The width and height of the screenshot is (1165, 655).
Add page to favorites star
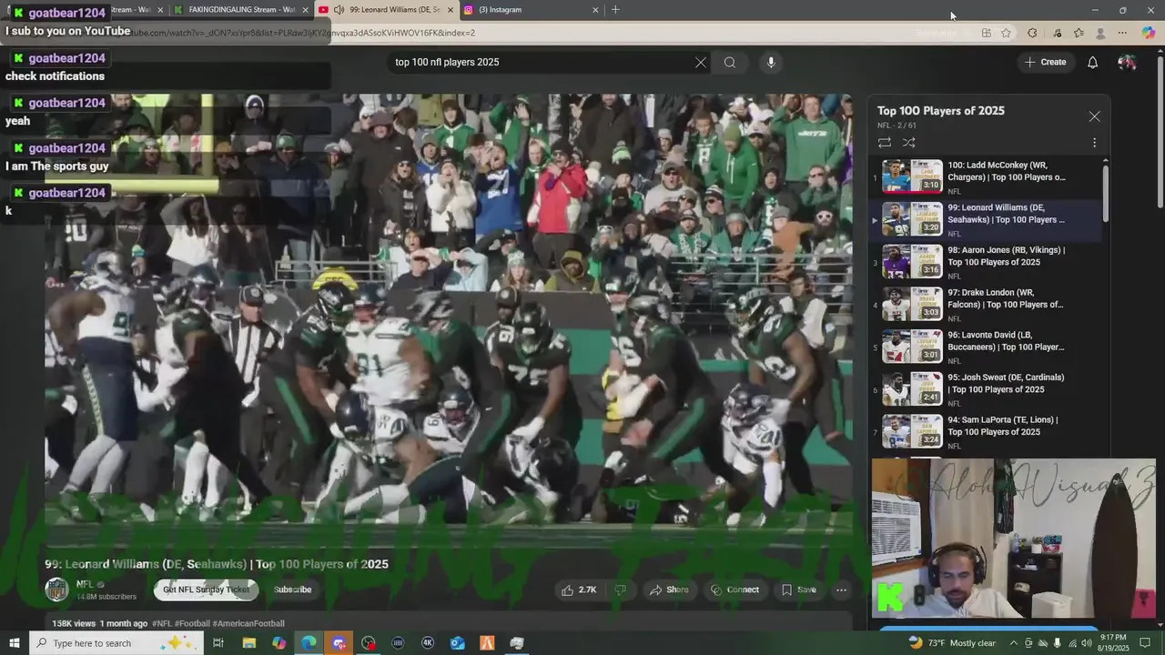pyautogui.click(x=1006, y=33)
